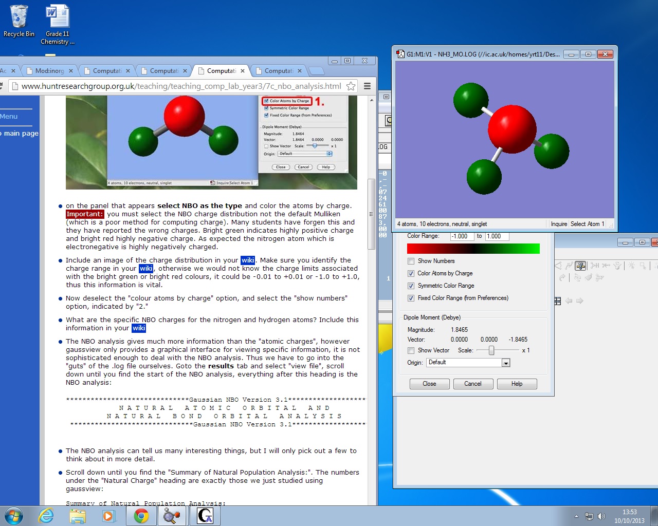Toggle the Symmetric Color Range checkbox

click(411, 286)
